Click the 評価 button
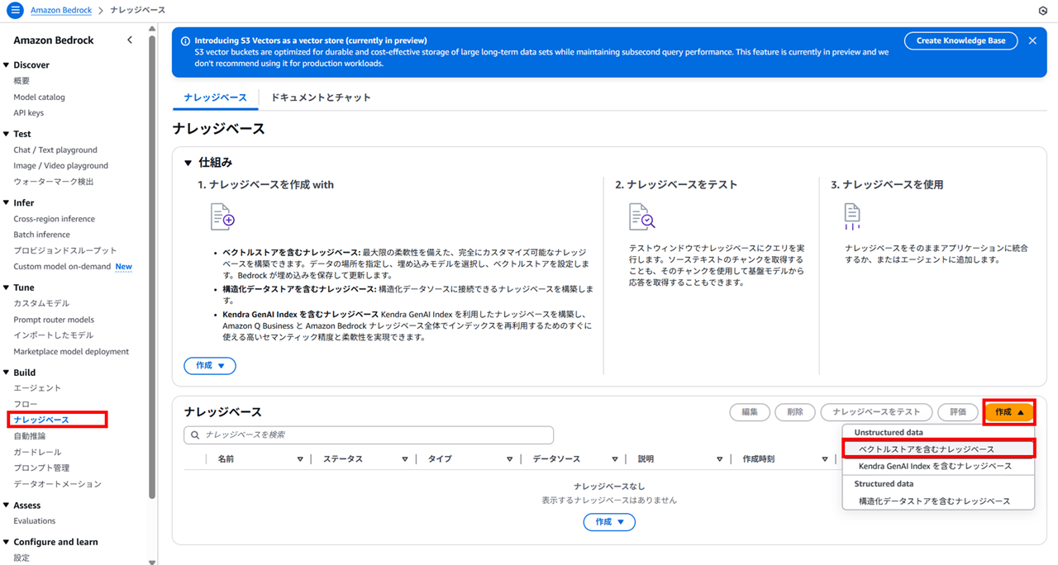This screenshot has height=565, width=1058. [x=958, y=411]
